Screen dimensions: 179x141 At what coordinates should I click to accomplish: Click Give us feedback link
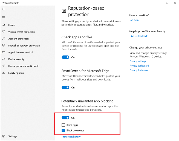pos(138,36)
